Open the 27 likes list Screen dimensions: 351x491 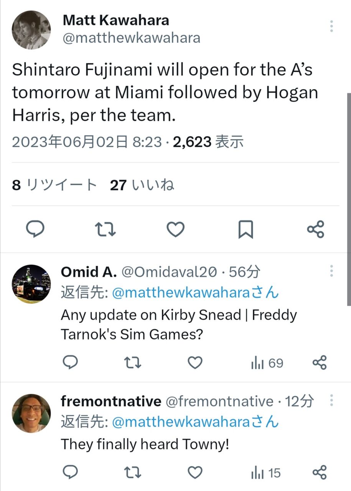142,185
